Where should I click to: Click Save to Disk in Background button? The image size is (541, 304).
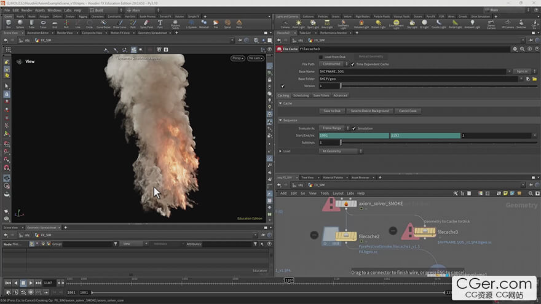369,111
